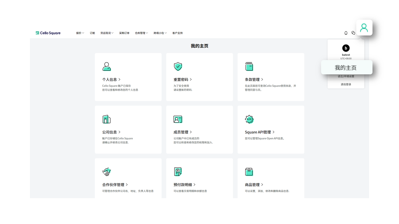The height and width of the screenshot is (224, 399).
Task: Click the black 'b' avatar in profile menu
Action: click(346, 48)
